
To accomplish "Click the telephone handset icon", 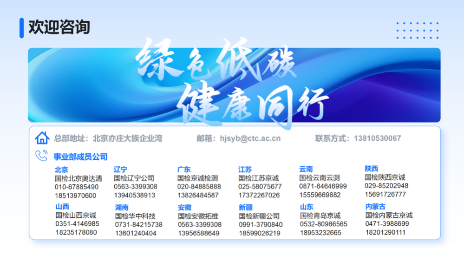I will [41, 156].
